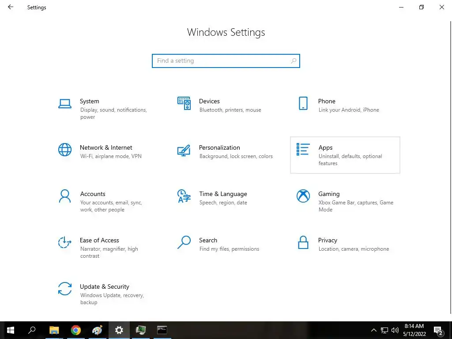Open the Windows Start menu
The image size is (452, 339).
click(x=11, y=330)
